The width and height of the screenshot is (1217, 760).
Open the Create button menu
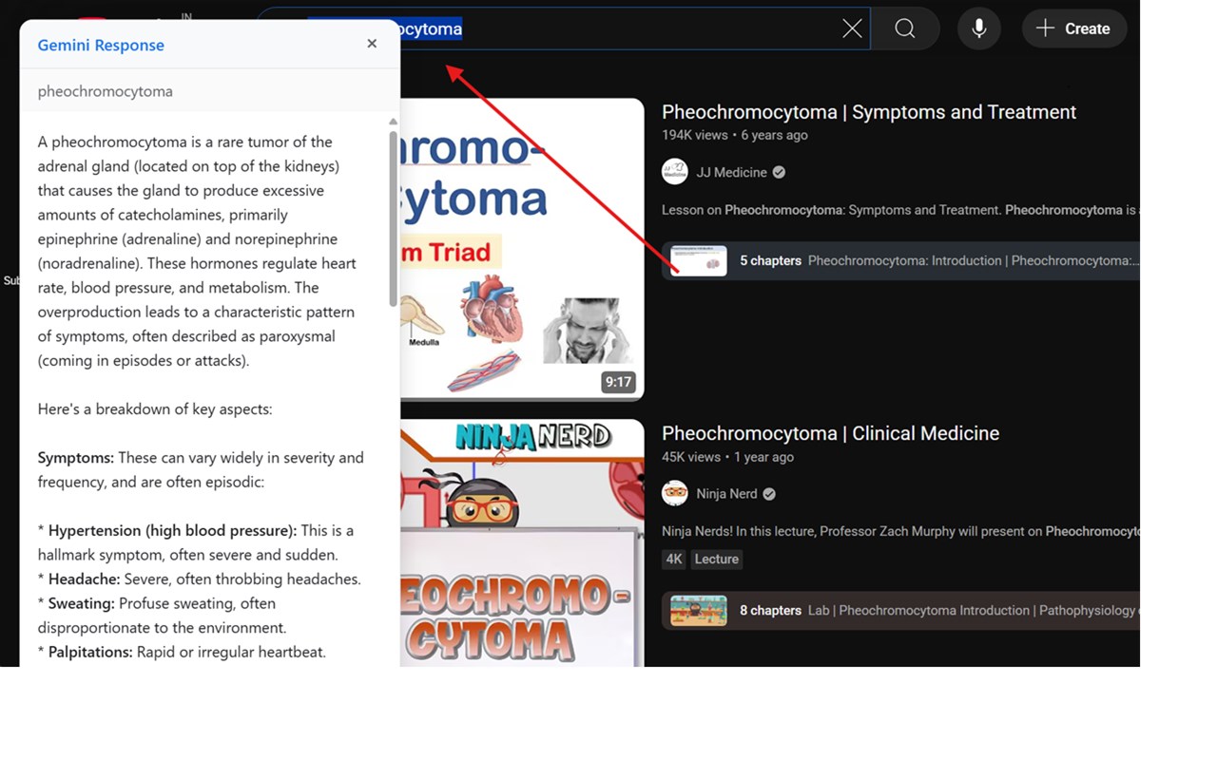tap(1073, 28)
